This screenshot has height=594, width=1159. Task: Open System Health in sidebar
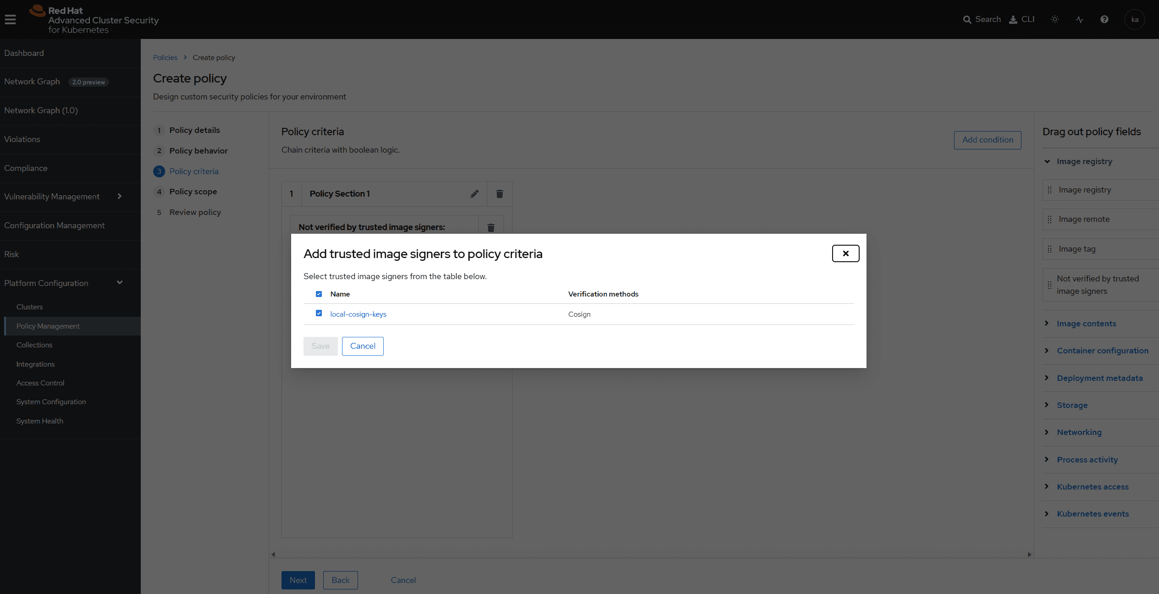pyautogui.click(x=72, y=421)
